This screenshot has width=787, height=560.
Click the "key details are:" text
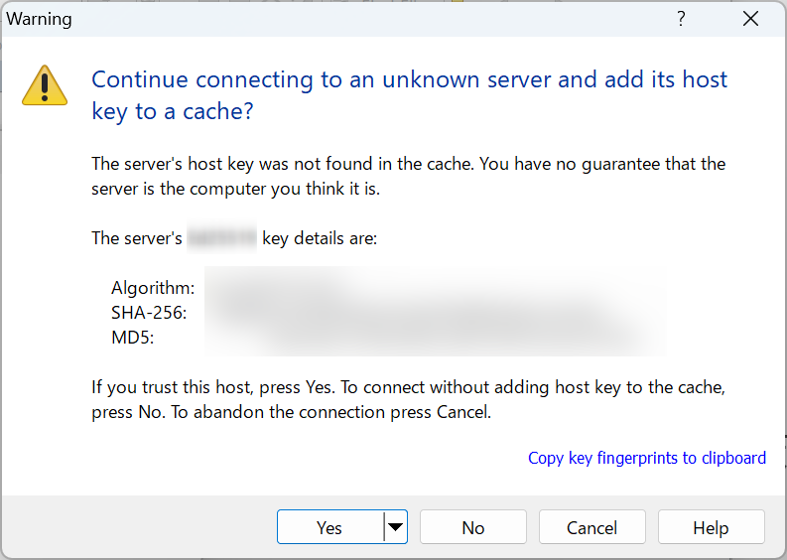pos(320,238)
